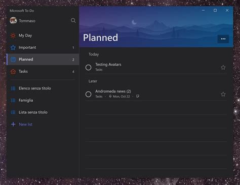Click the note icon on Andromeda news task
Image resolution: width=240 pixels, height=185 pixels.
(138, 96)
